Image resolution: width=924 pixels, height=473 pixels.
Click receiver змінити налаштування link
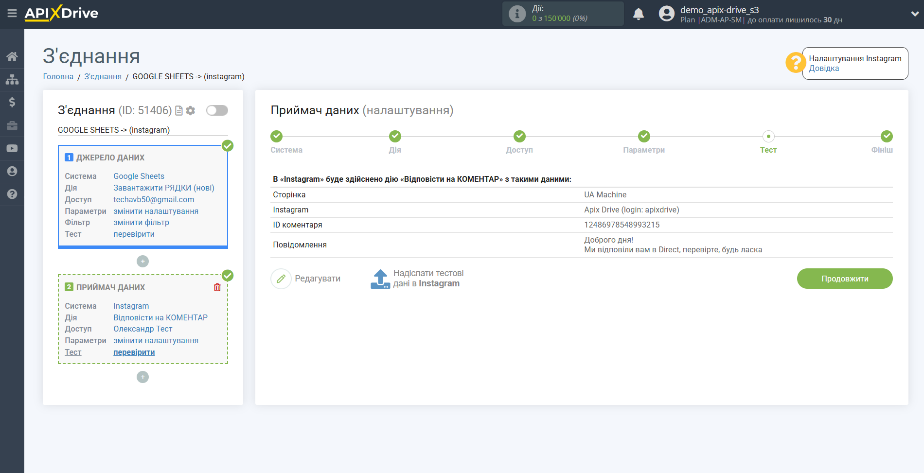click(x=156, y=340)
